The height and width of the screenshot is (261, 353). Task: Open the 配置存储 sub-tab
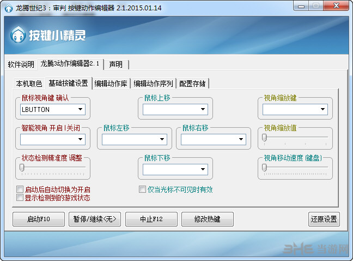[x=192, y=84]
